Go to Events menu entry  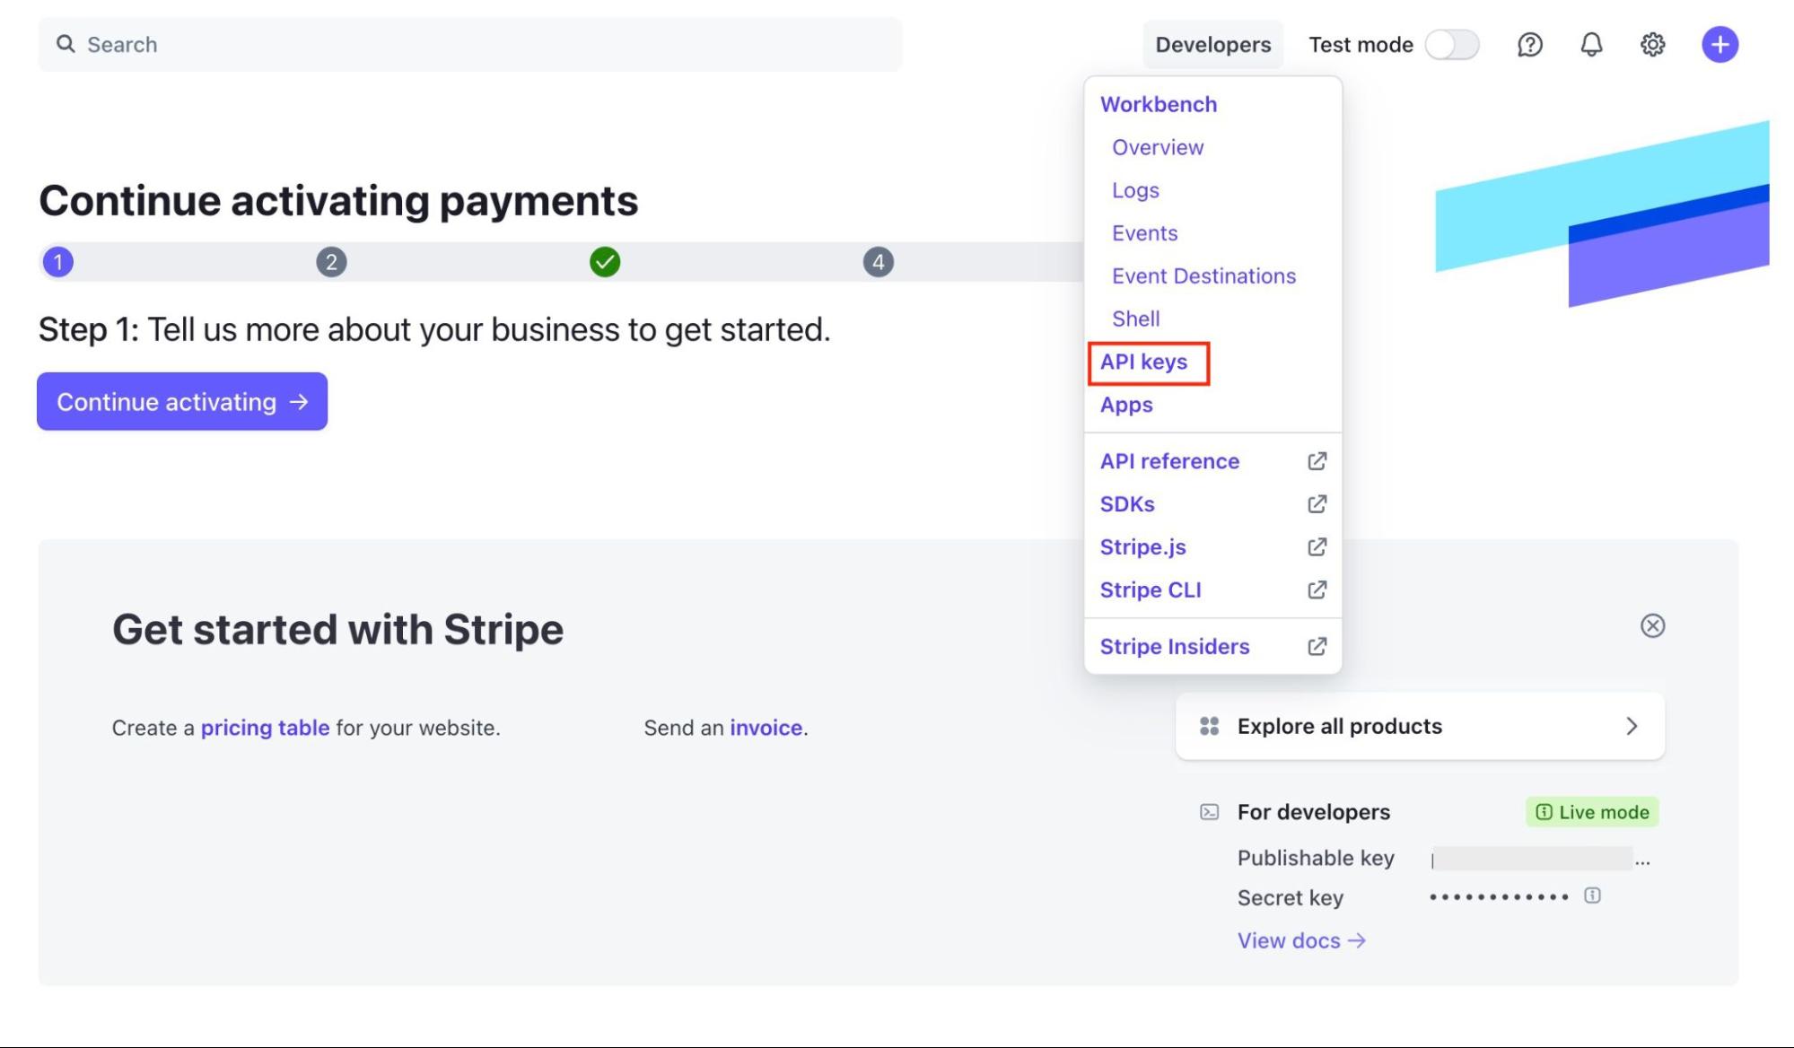pos(1144,233)
